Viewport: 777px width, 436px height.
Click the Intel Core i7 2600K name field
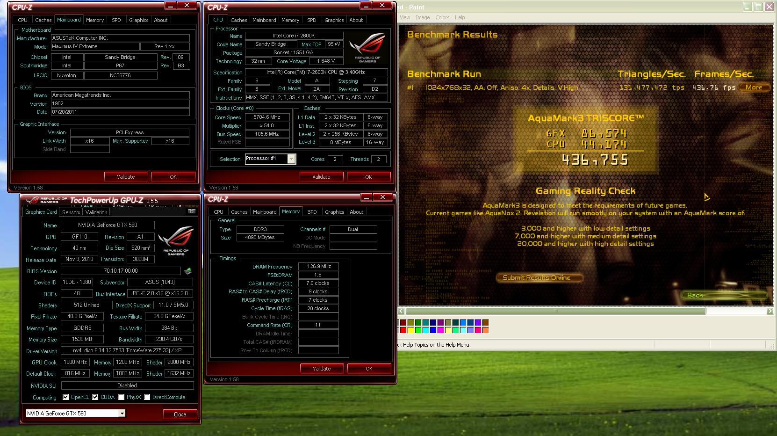coord(294,36)
